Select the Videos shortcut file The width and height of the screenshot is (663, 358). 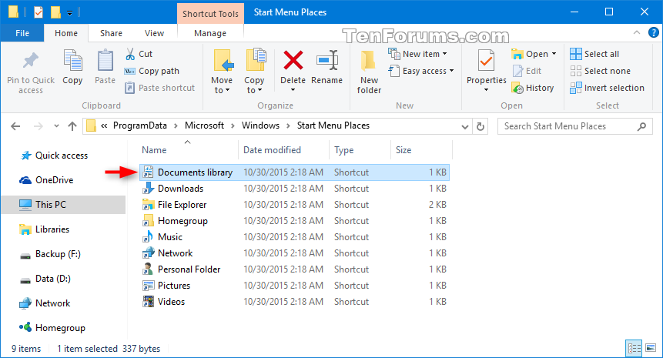click(x=294, y=302)
